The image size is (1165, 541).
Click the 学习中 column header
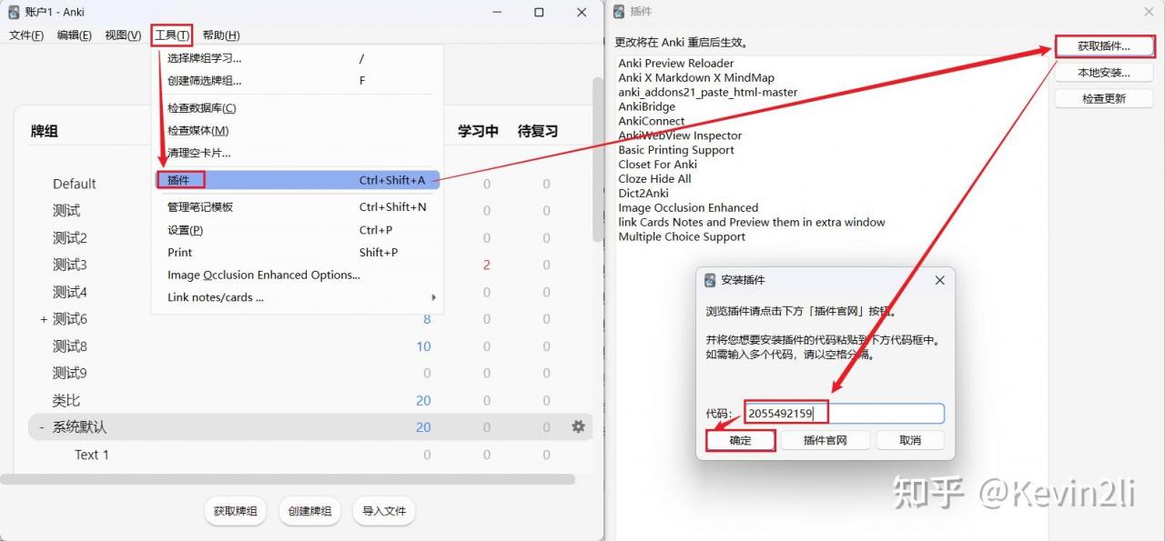pyautogui.click(x=478, y=131)
